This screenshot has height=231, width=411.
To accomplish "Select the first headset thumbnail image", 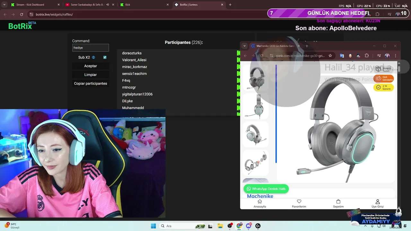I will coord(256,79).
